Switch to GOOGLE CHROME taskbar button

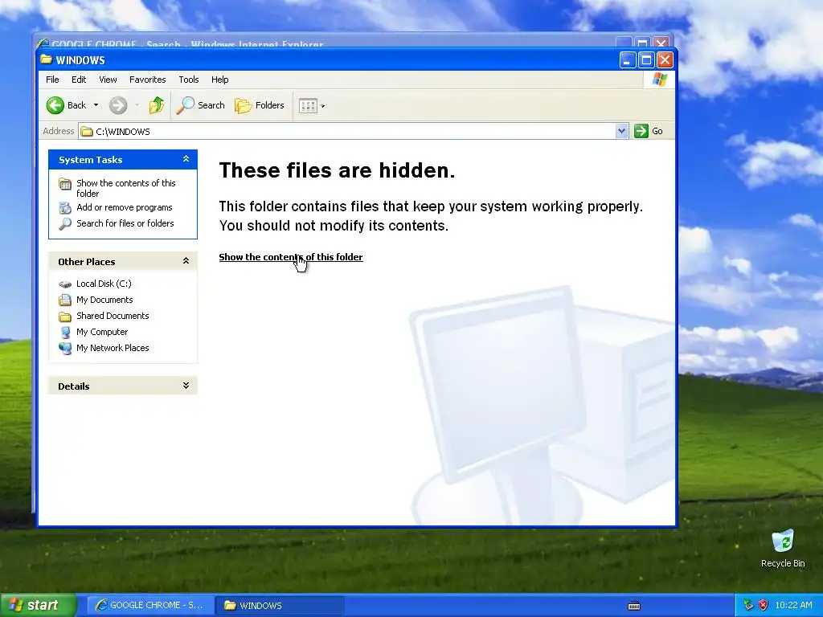tap(150, 606)
